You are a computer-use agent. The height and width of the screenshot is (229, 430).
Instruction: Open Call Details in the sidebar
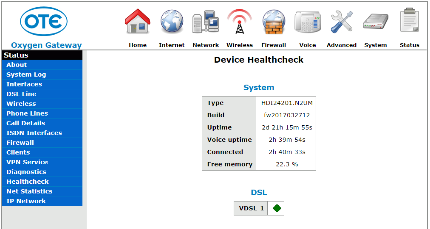coord(42,123)
